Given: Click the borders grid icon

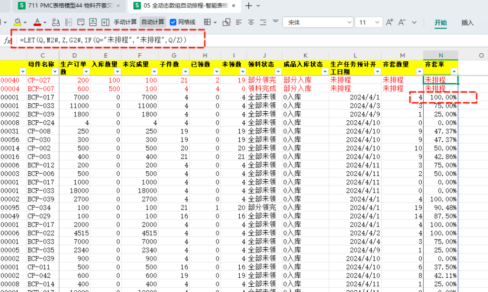Looking at the screenshot, I should coord(207,22).
